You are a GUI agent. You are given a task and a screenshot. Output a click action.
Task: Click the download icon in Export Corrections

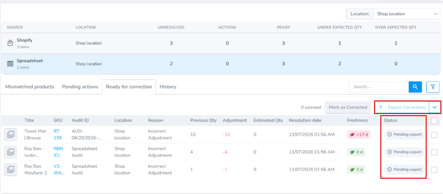pos(380,107)
